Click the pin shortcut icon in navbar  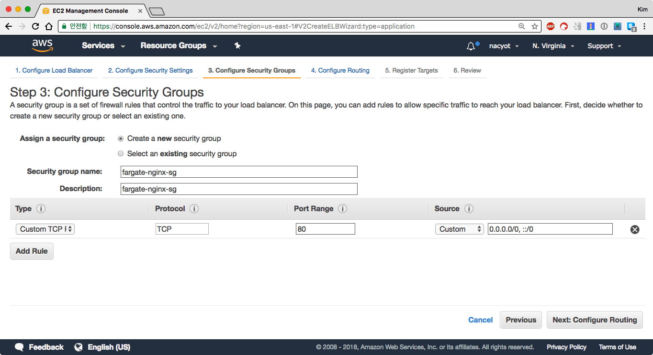click(237, 46)
